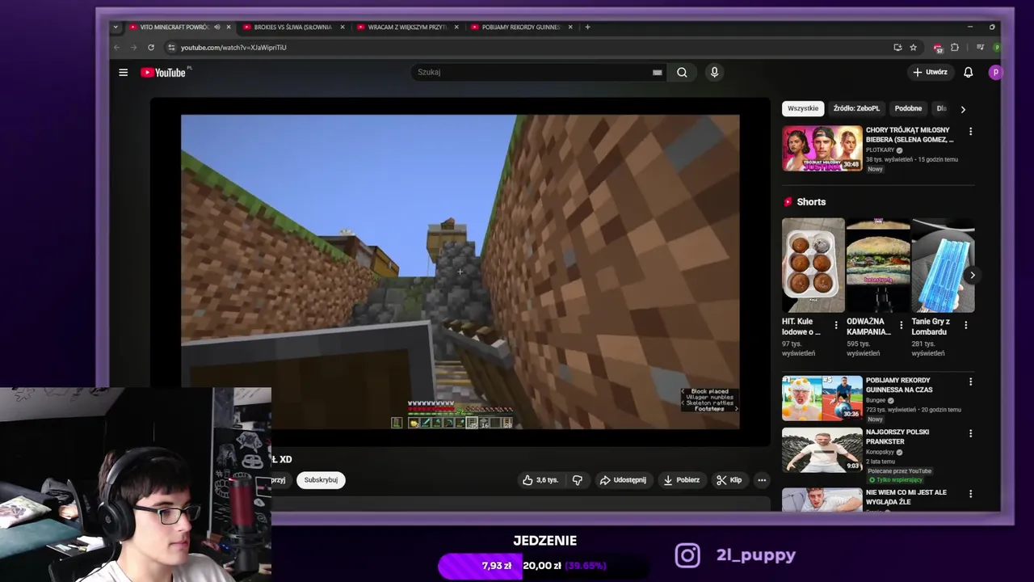Viewport: 1034px width, 582px height.
Task: Open more actions menu below the video
Action: [x=761, y=479]
